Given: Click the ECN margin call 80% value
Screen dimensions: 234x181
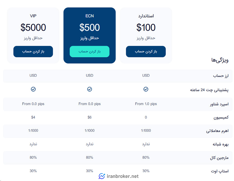Looking at the screenshot, I should point(89,158).
